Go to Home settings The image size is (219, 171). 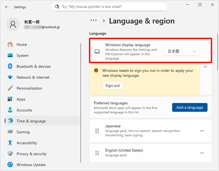[x=42, y=44]
